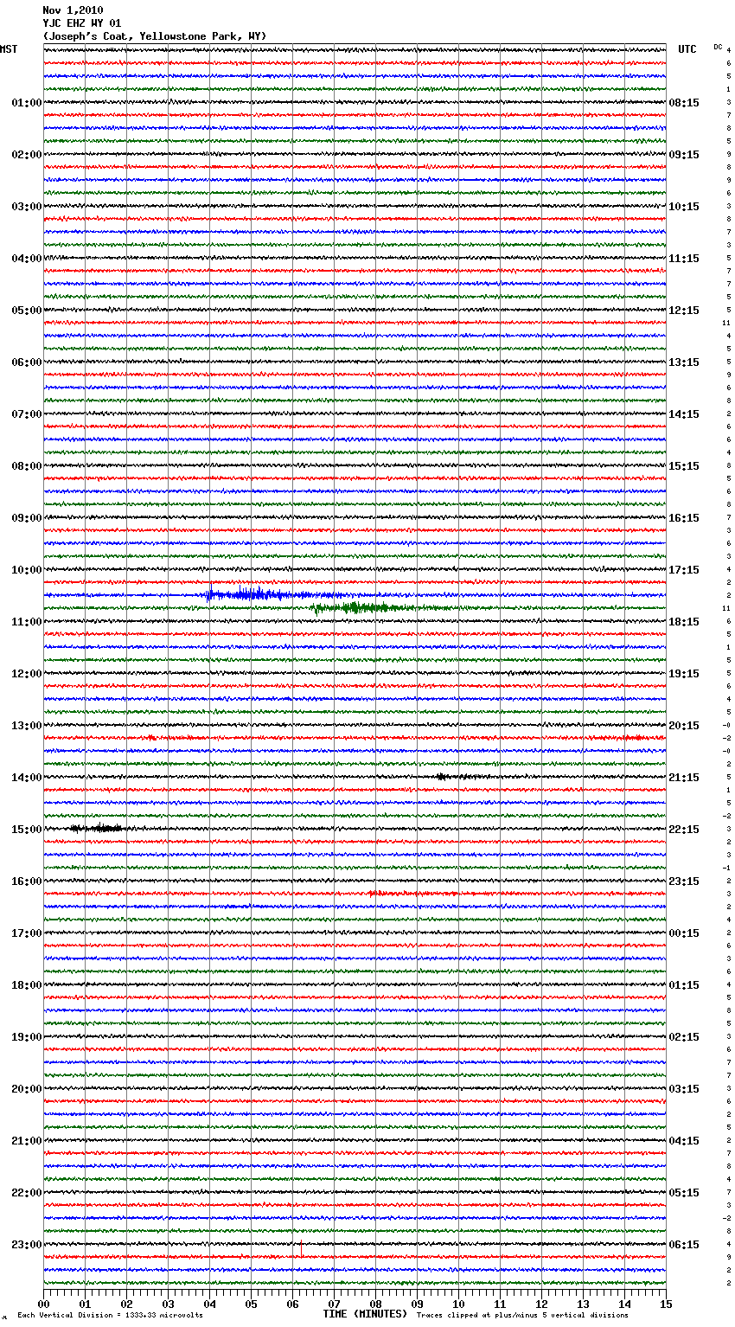This screenshot has width=735, height=1327.
Task: Select the 17:00 MST time label
Action: pyautogui.click(x=26, y=933)
